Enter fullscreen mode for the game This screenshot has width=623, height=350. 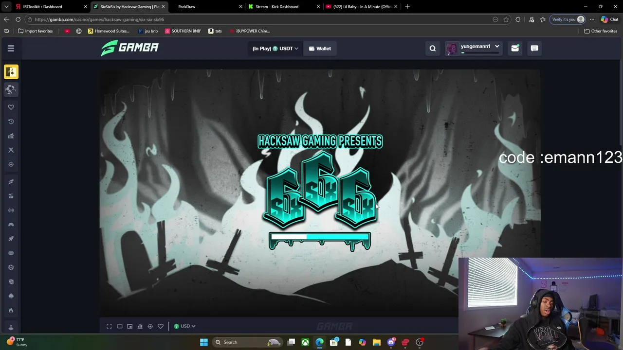coord(109,326)
